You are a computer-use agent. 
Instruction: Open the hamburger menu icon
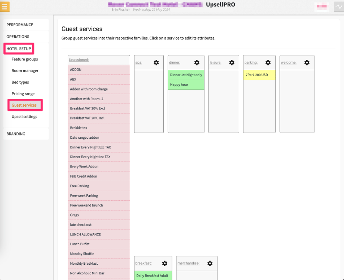pos(4,6)
